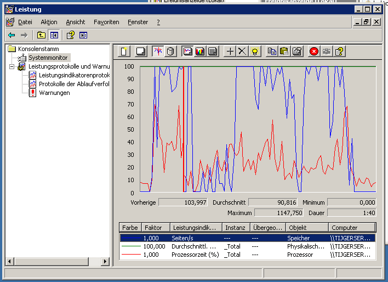Screen dimensions: 388x282
Task: Select Protokolle der Ablaufverfolgung item
Action: click(x=74, y=84)
